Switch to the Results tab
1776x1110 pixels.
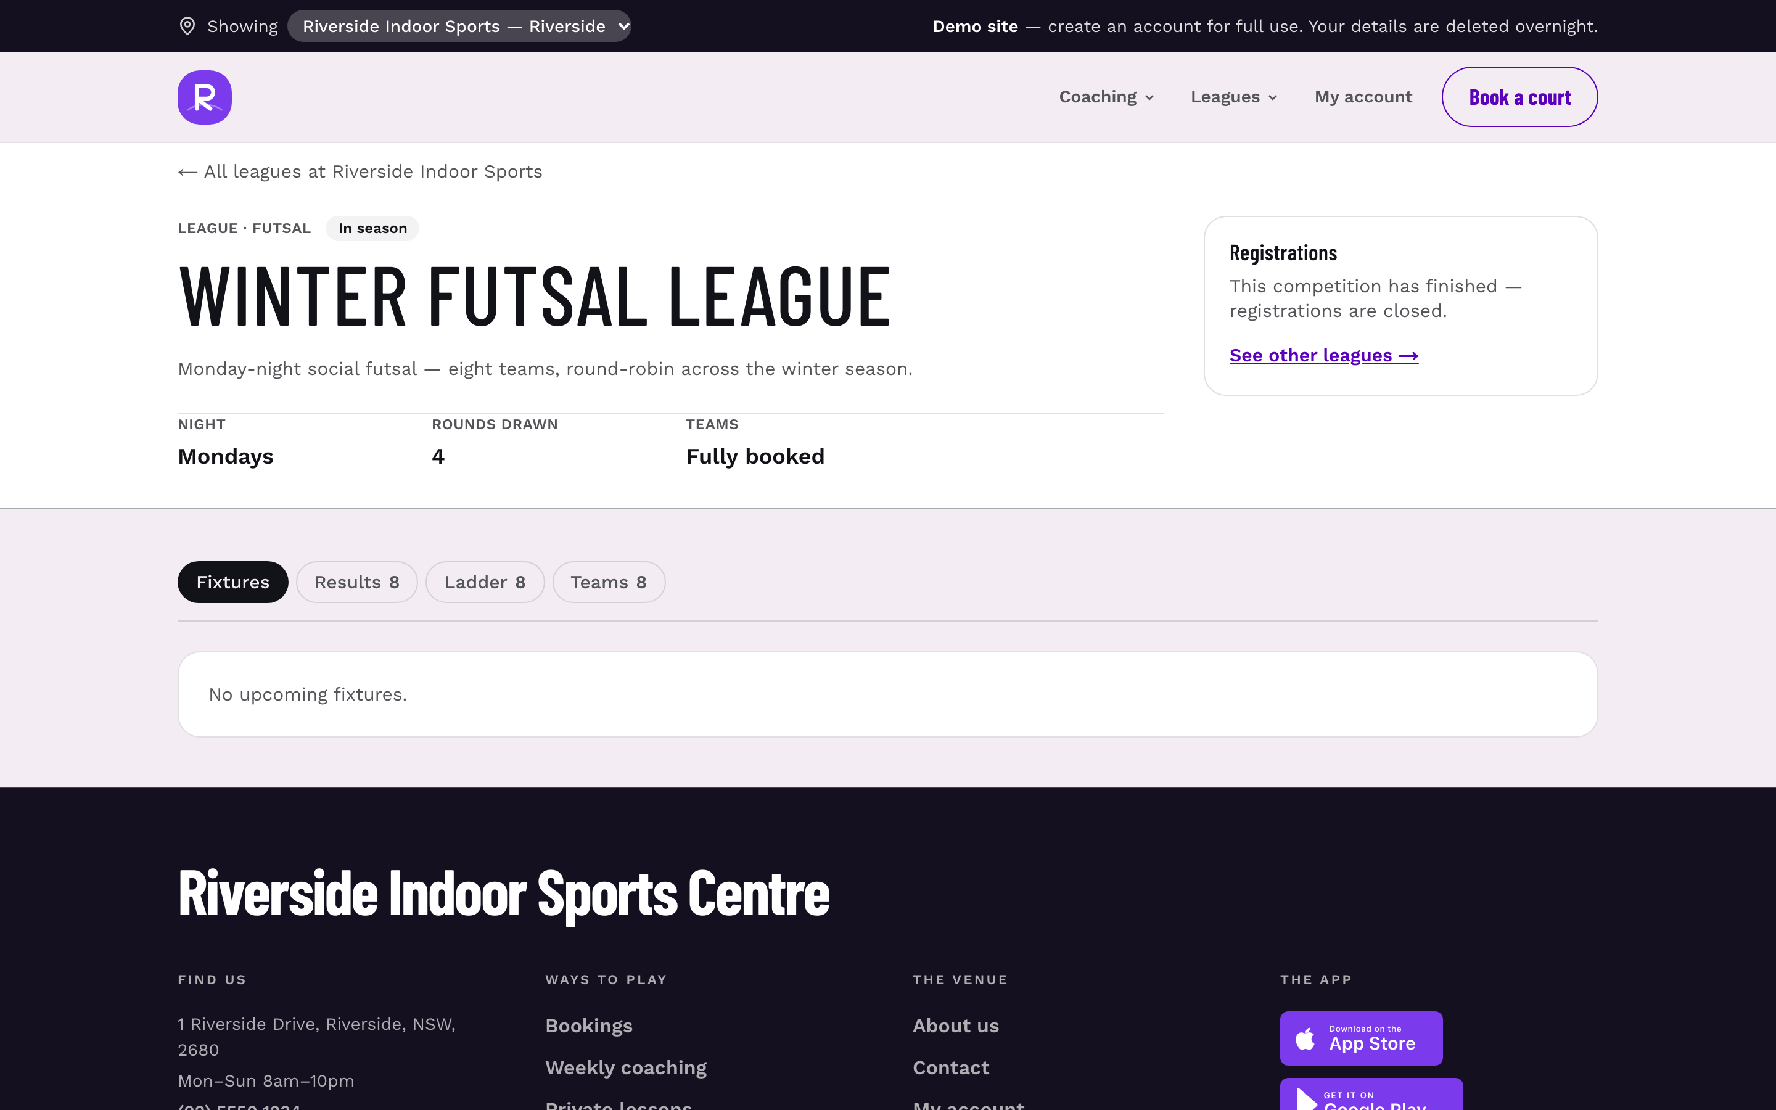[x=356, y=582]
